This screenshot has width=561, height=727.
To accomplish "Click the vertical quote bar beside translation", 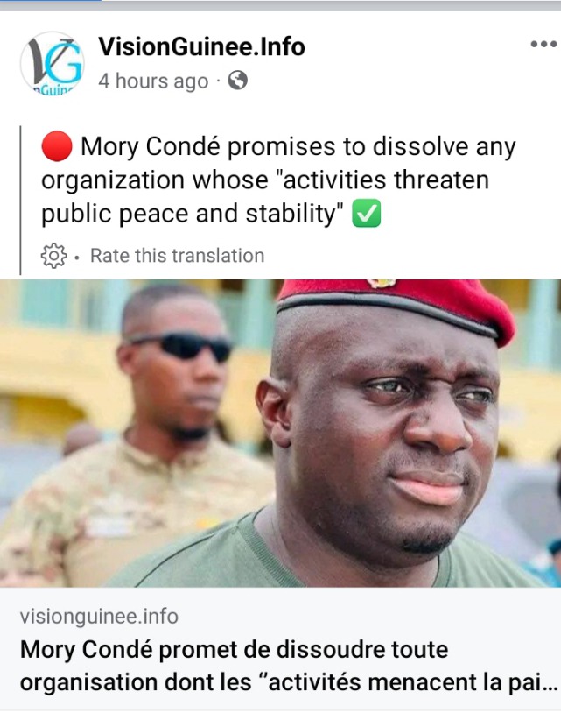I will 20,201.
